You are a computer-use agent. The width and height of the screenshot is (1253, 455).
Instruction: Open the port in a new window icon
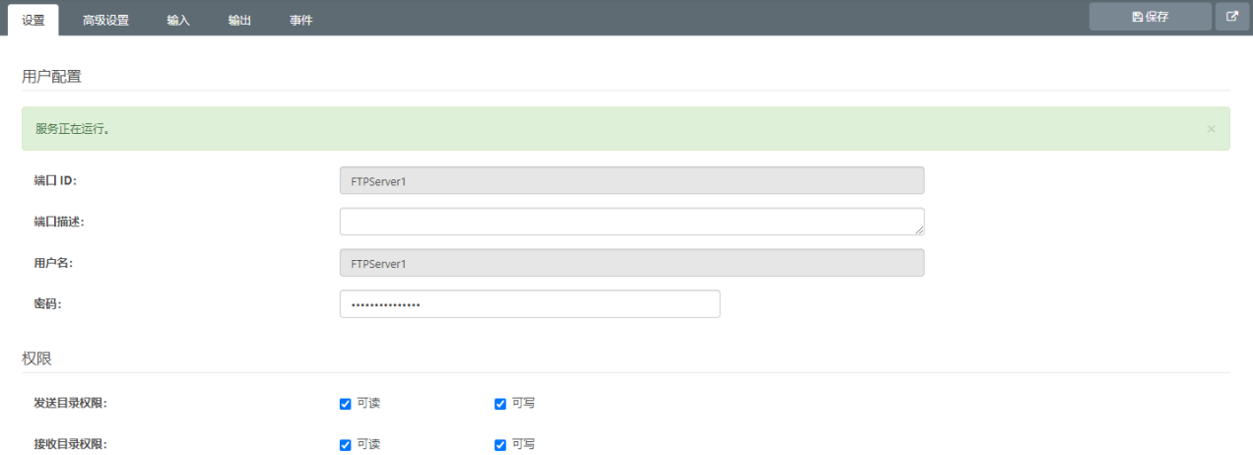click(1231, 17)
